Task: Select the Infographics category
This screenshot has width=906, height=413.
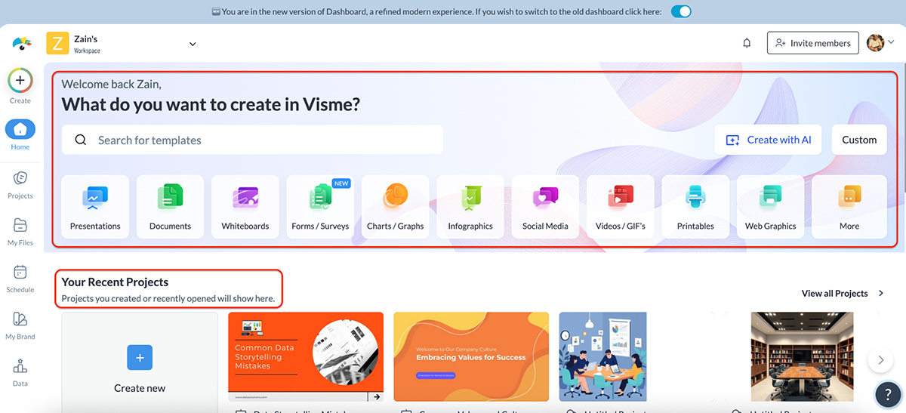Action: point(470,207)
